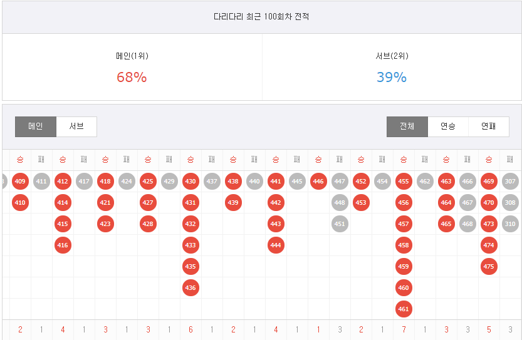Click the red circle numbered 444
Screen dimensions: 522x340
tap(276, 245)
